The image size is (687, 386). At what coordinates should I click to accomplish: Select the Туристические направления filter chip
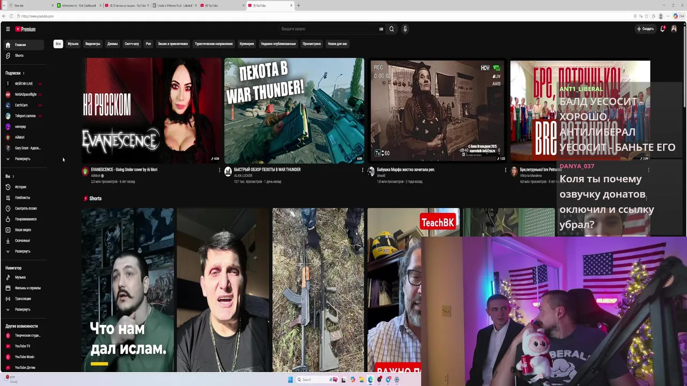tap(214, 44)
